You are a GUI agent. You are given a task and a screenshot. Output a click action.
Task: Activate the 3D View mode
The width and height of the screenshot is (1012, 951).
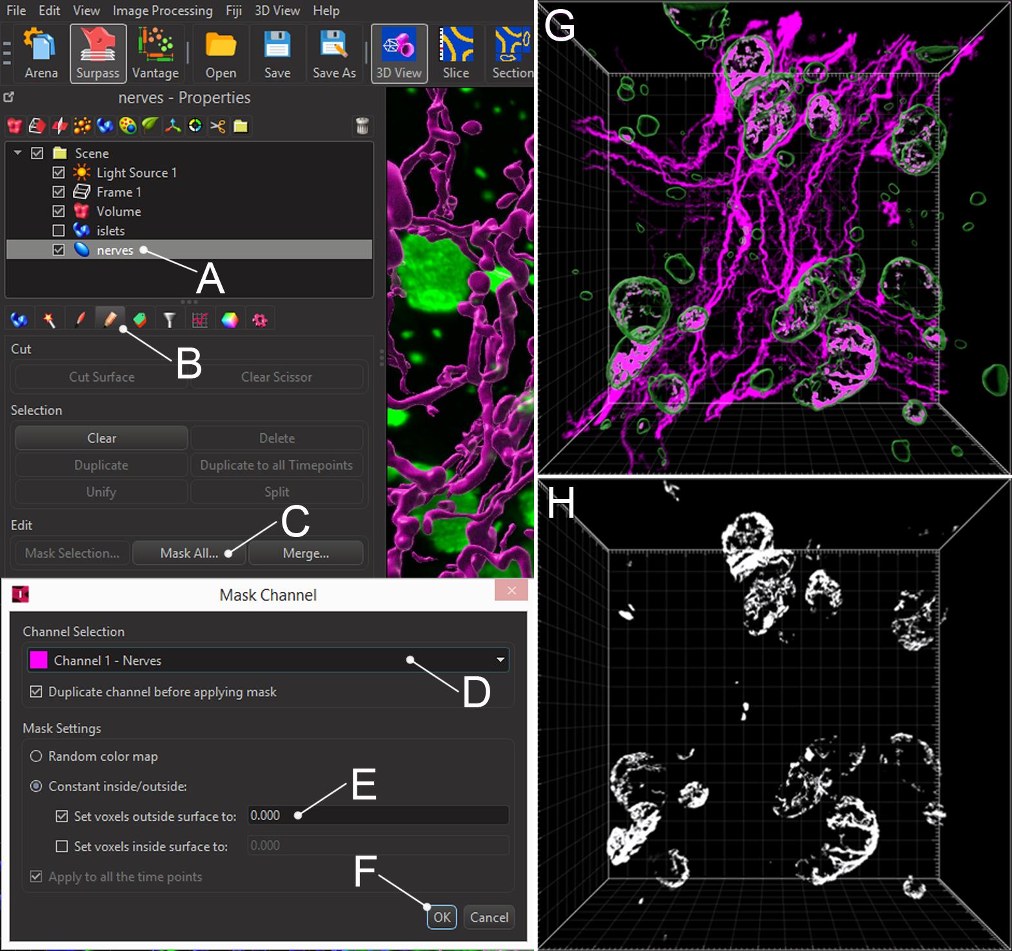tap(399, 54)
